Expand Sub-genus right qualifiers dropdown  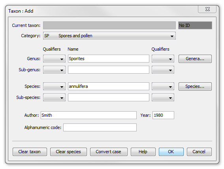click(163, 70)
